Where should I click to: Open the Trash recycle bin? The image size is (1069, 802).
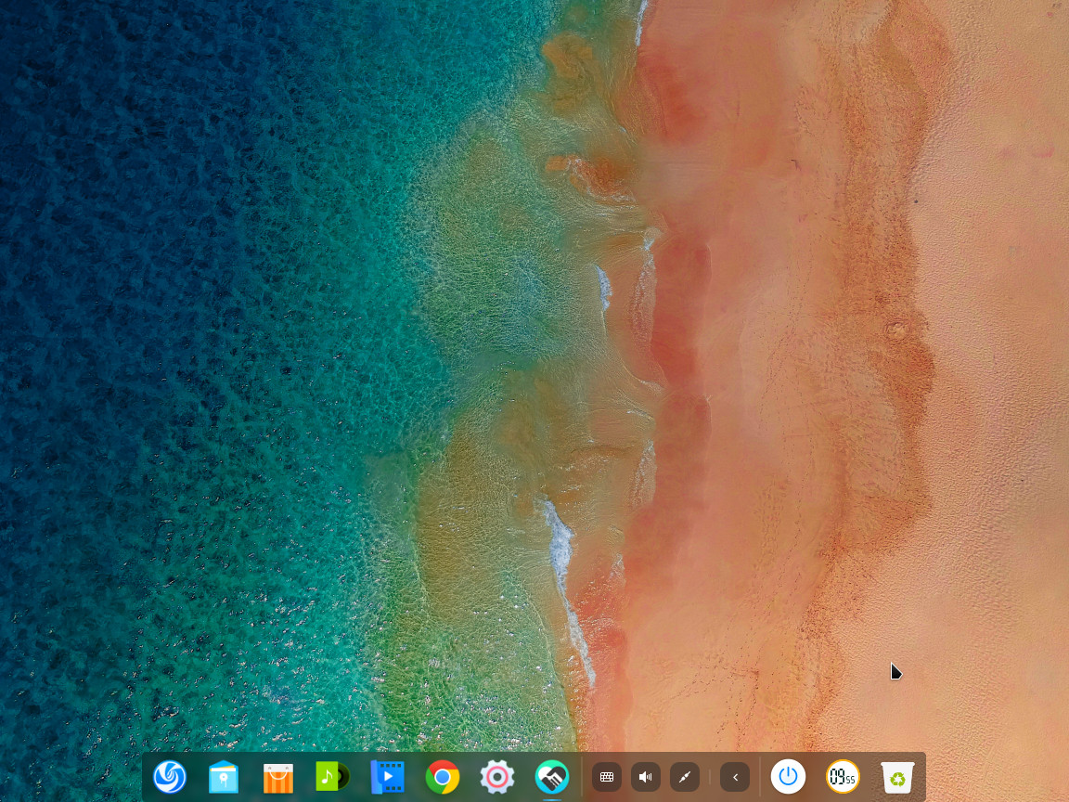pyautogui.click(x=897, y=777)
